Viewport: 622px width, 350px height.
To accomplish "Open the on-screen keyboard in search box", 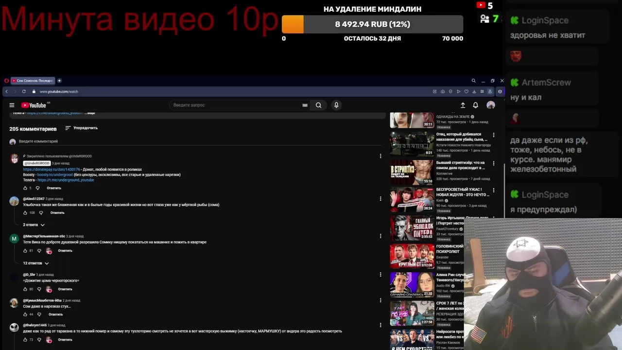I will click(305, 105).
